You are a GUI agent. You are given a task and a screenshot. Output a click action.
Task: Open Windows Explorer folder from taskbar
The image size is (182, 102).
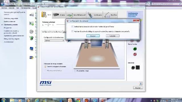(x=12, y=100)
